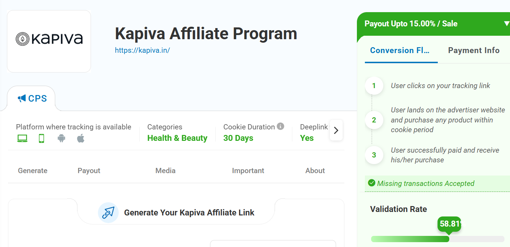Click the 58.81% validation rate badge
This screenshot has height=247, width=510.
tap(449, 224)
